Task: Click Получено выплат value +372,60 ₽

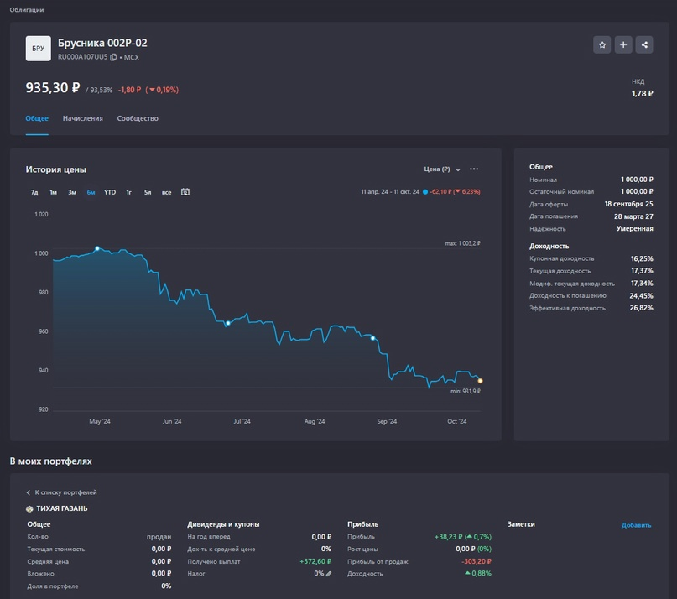Action: tap(315, 561)
